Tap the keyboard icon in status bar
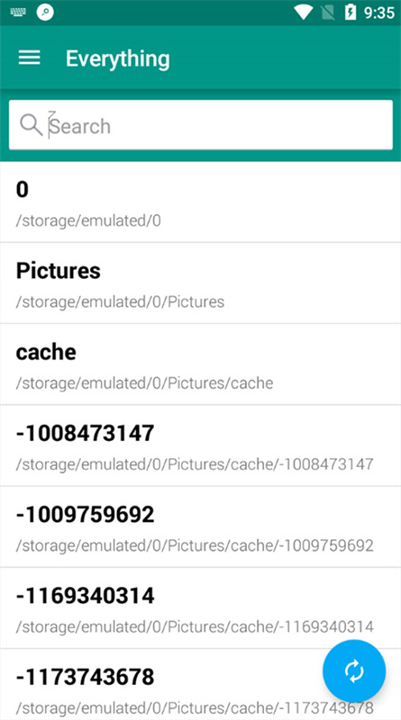 tap(18, 13)
